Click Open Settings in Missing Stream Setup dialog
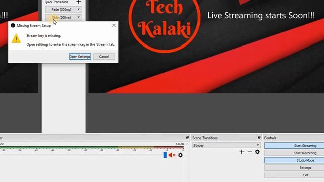 [80, 57]
